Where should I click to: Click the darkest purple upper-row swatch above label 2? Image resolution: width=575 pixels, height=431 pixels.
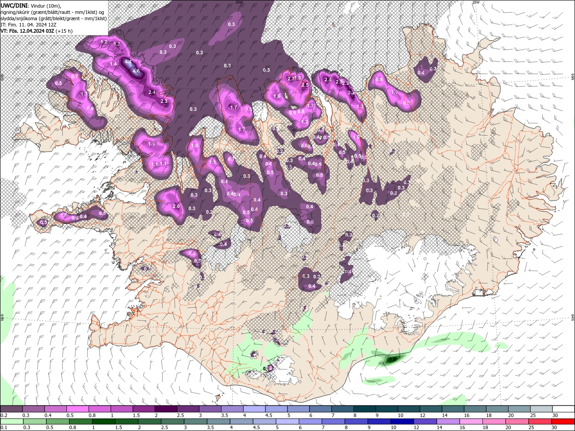point(166,409)
